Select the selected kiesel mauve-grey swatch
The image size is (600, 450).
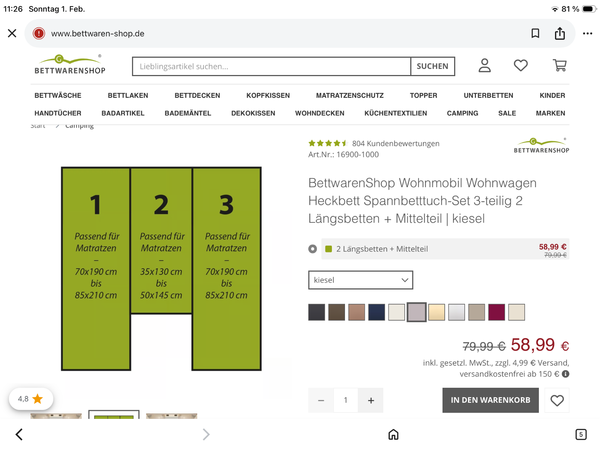pos(417,312)
